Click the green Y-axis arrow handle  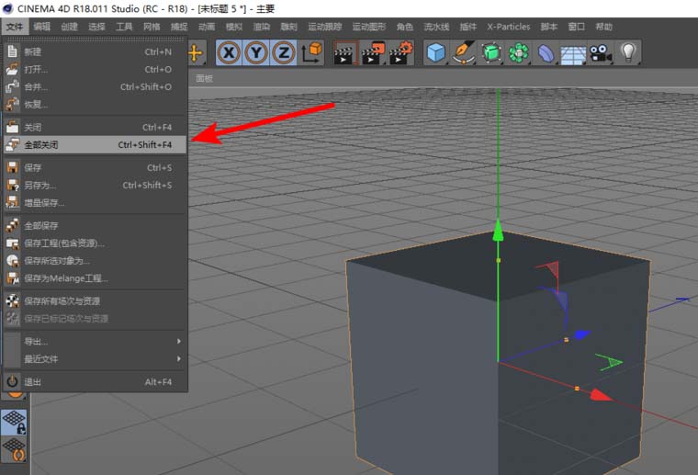[498, 230]
